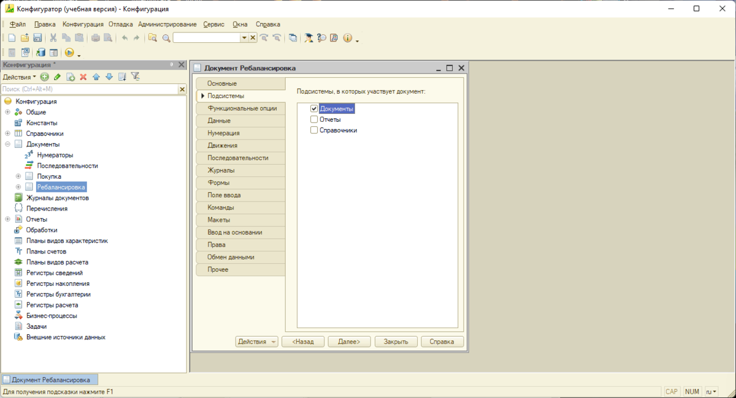Click the Далее> button
This screenshot has height=398, width=736.
(x=350, y=342)
